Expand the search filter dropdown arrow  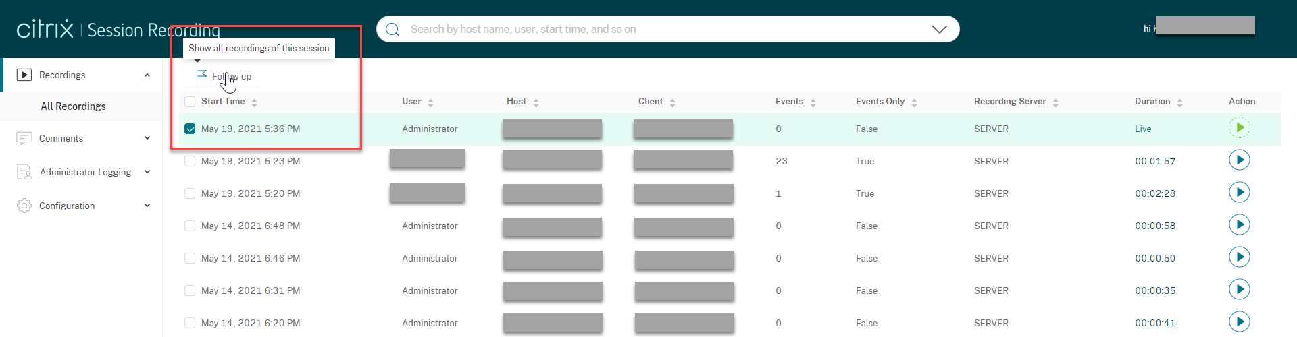tap(939, 30)
